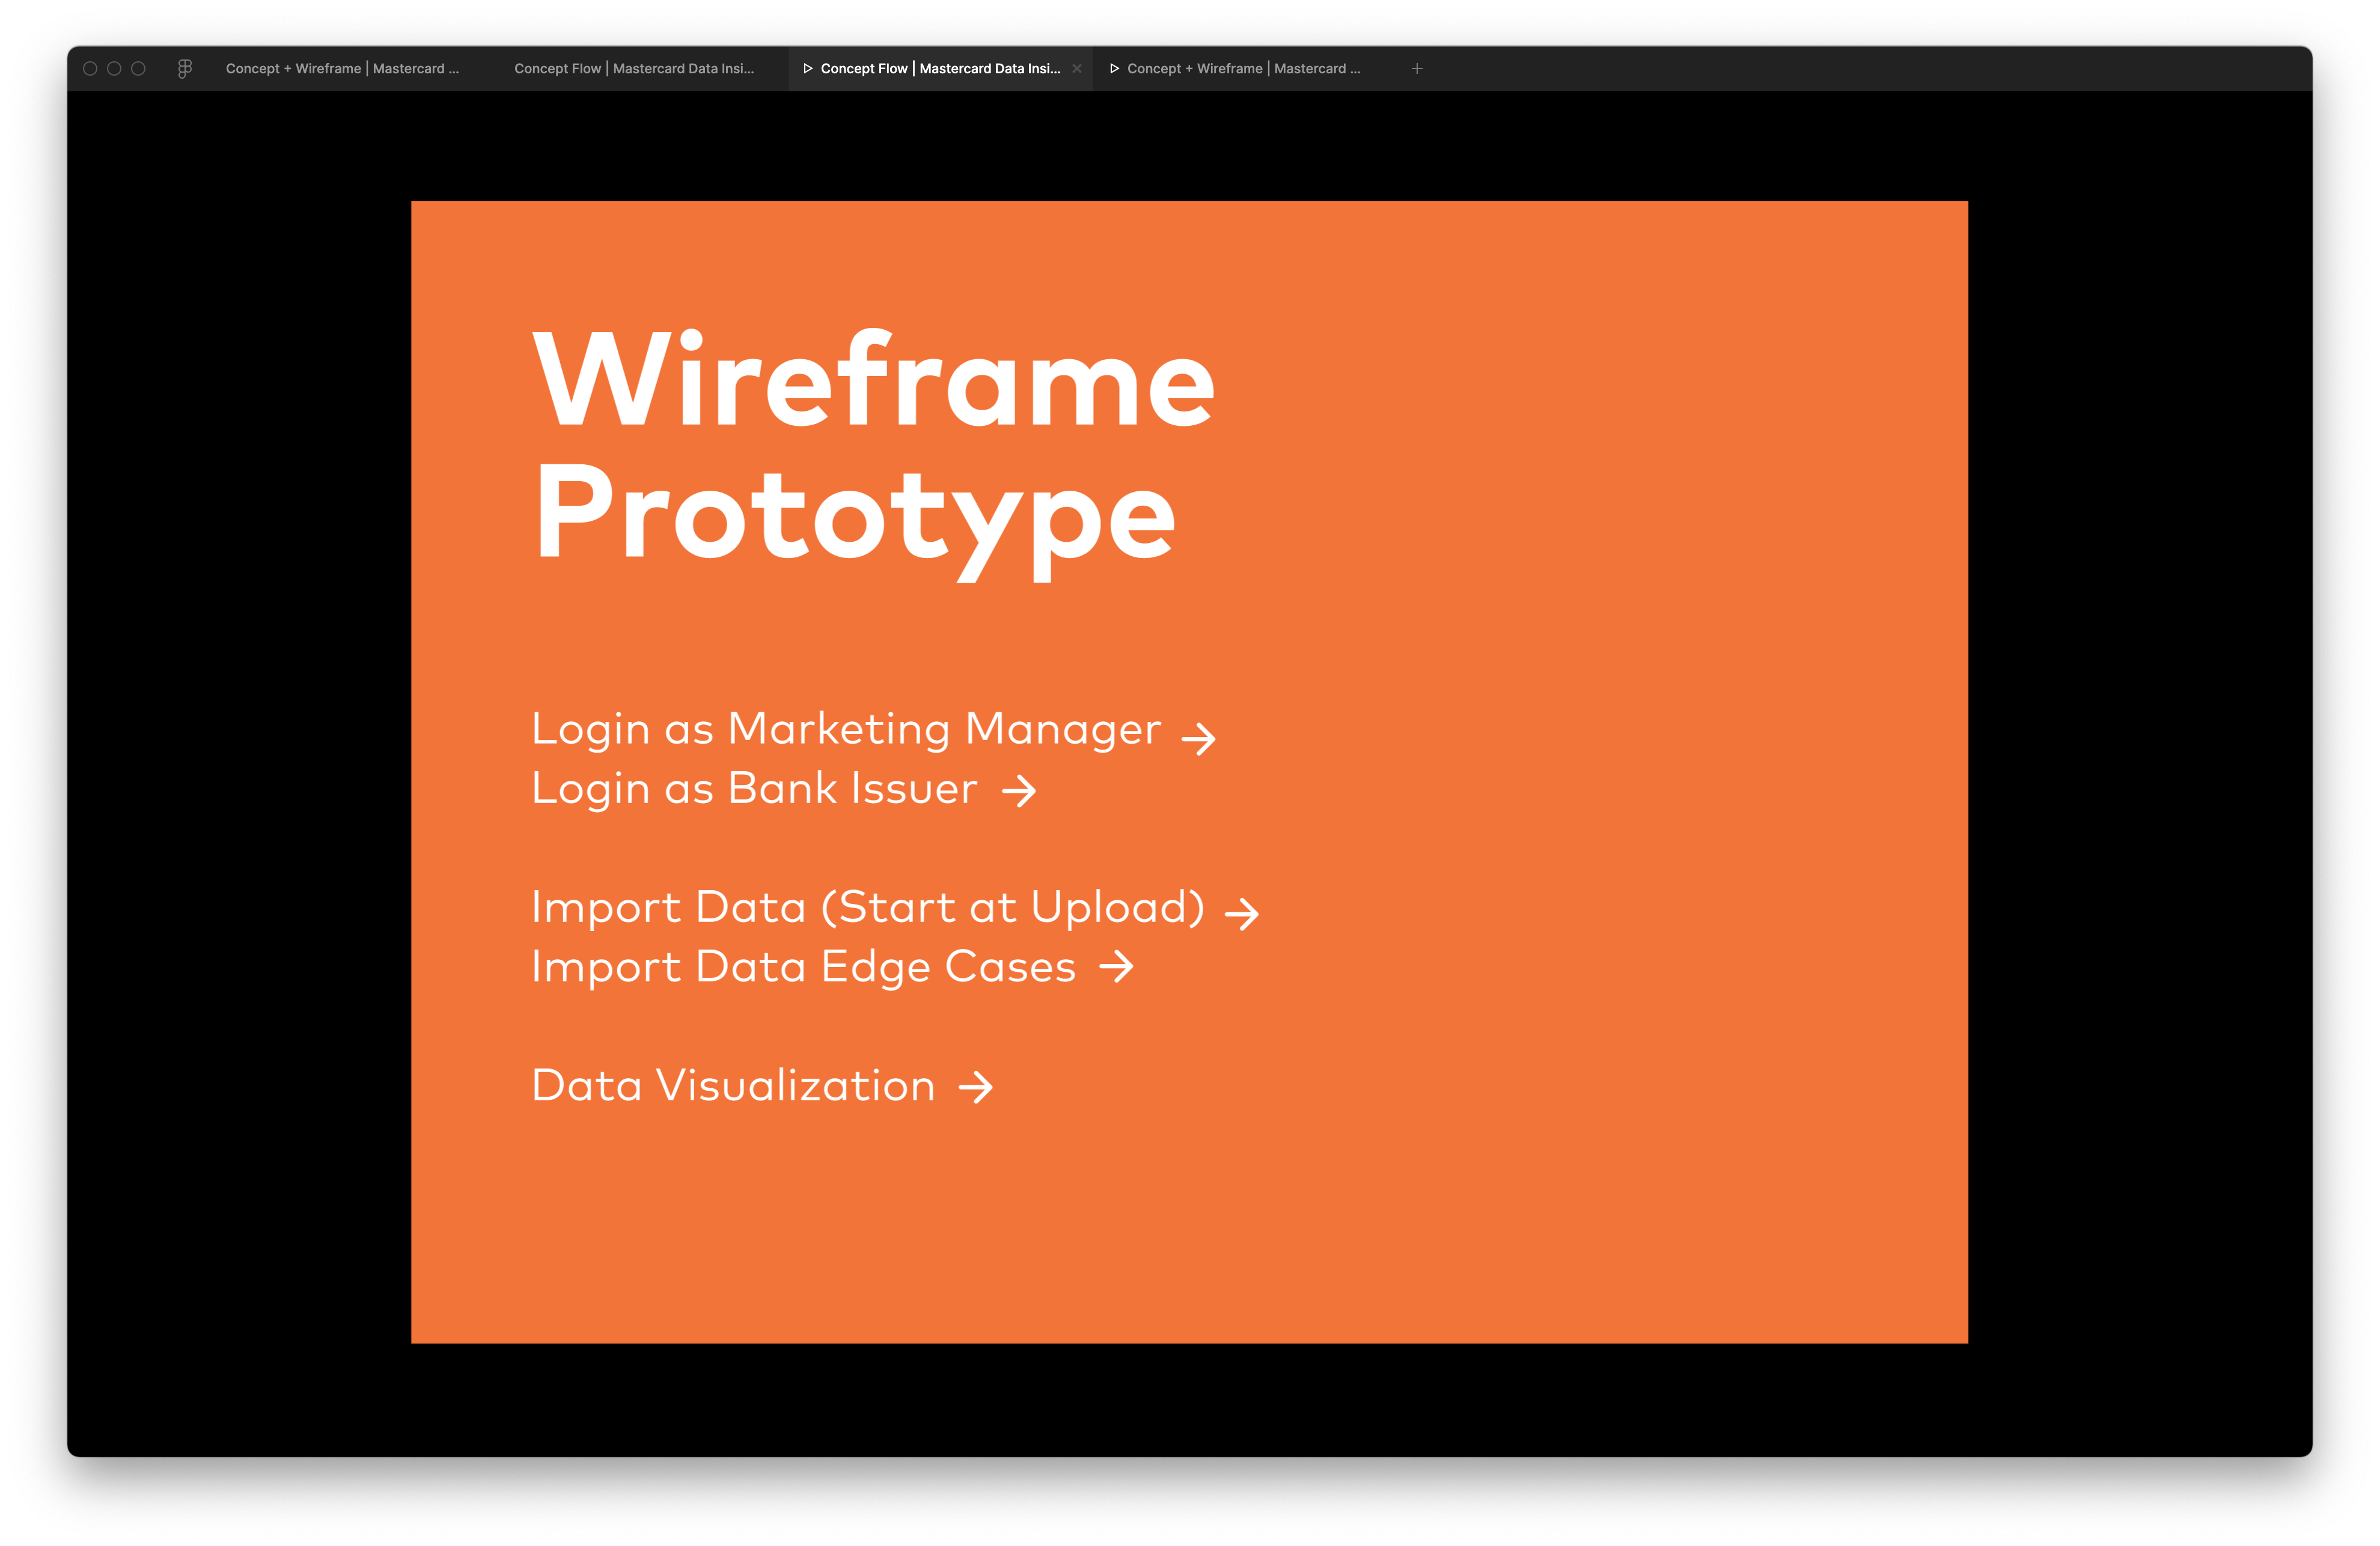The width and height of the screenshot is (2380, 1546).
Task: Click play icon on active Concept Flow tab
Action: (x=808, y=68)
